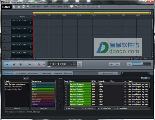Open FX dropdown on track 3
This screenshot has width=155, height=120.
click(x=31, y=36)
